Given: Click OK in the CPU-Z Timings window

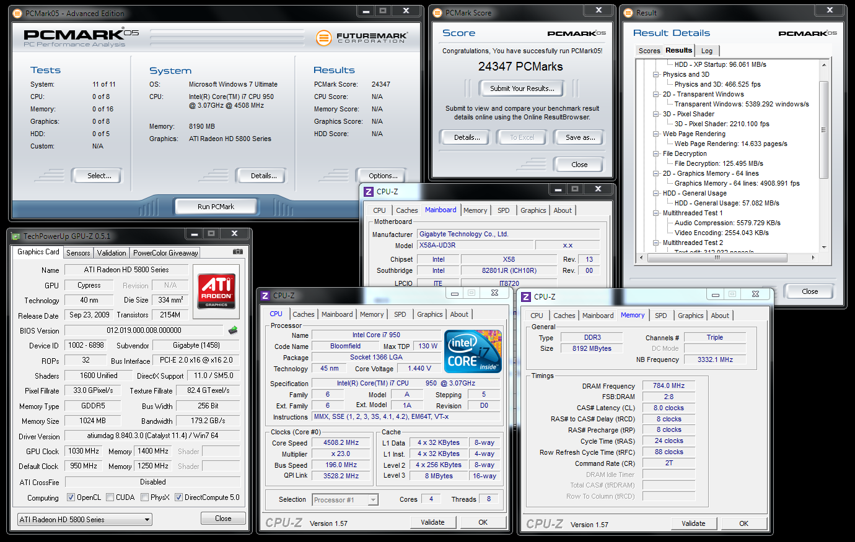Looking at the screenshot, I should coord(743,523).
